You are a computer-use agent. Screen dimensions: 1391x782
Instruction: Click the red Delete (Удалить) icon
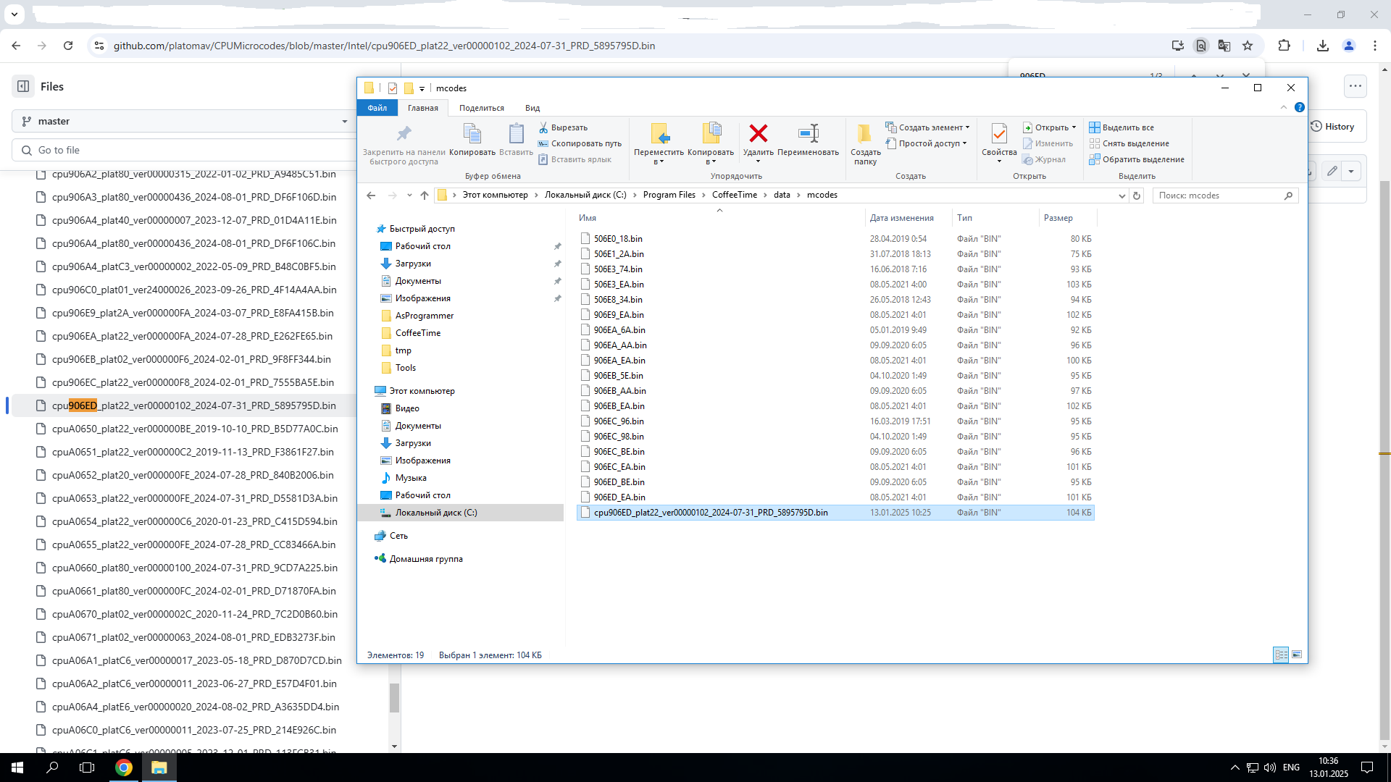[x=758, y=134]
